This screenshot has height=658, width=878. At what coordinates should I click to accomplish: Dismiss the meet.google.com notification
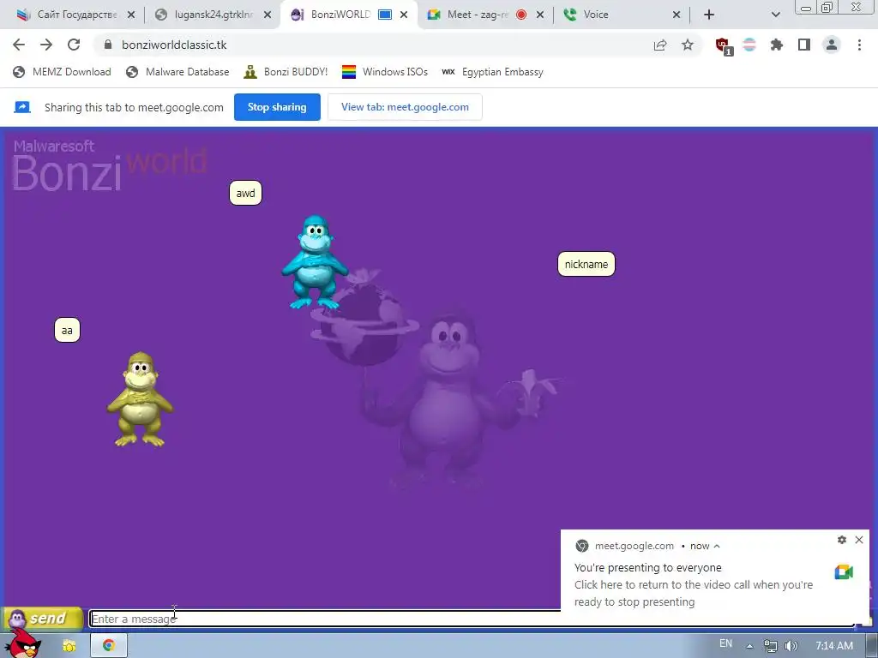tap(859, 540)
